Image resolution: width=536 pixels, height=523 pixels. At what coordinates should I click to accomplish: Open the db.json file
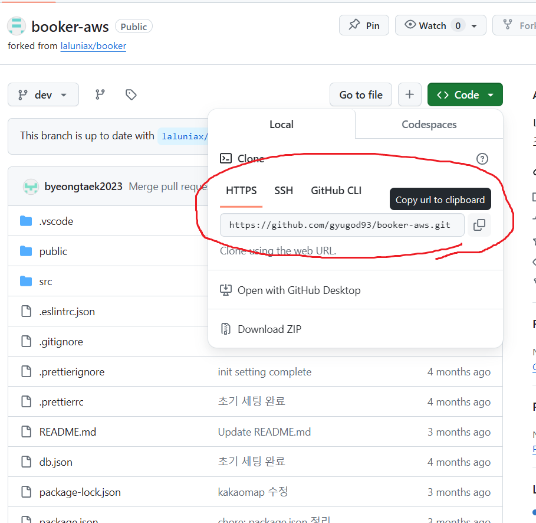tap(55, 462)
